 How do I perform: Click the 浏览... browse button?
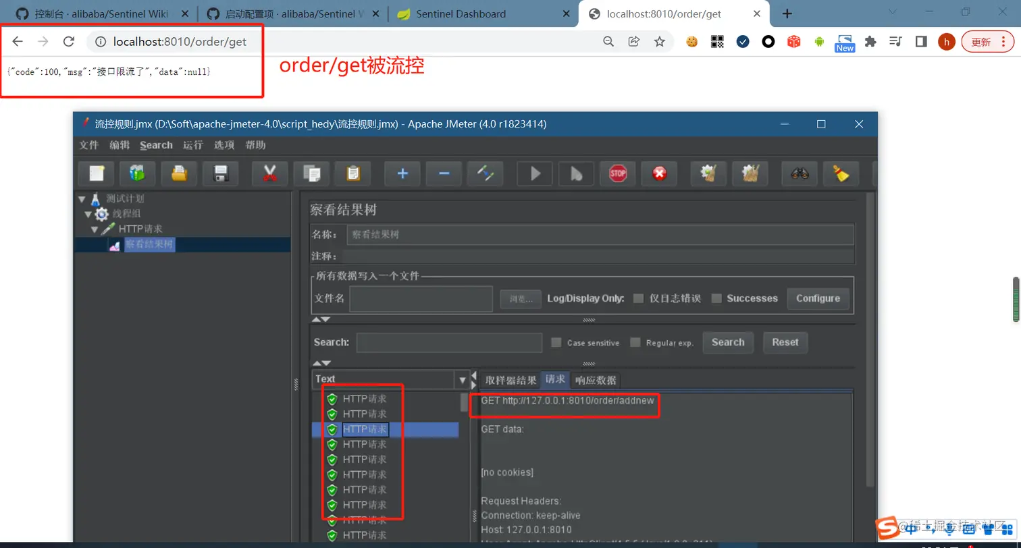coord(521,298)
